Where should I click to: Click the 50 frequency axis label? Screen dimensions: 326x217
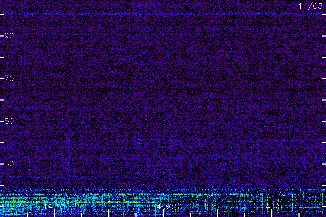[9, 121]
